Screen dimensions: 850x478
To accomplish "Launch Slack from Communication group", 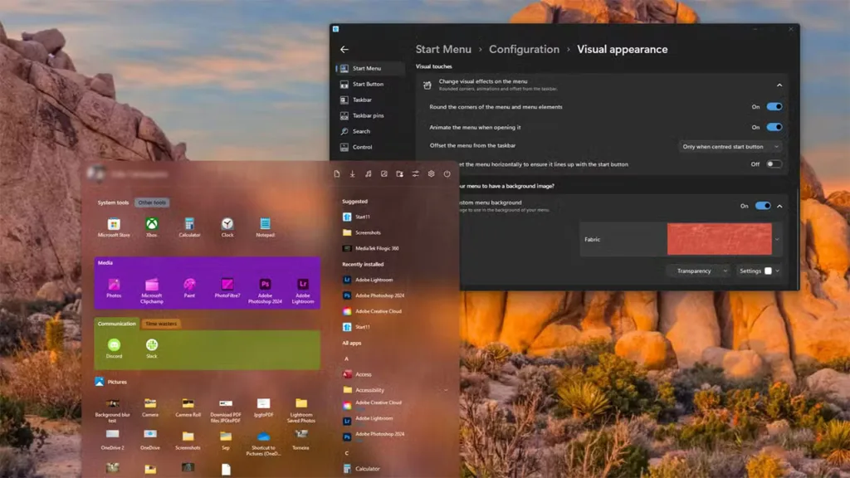I will [152, 349].
